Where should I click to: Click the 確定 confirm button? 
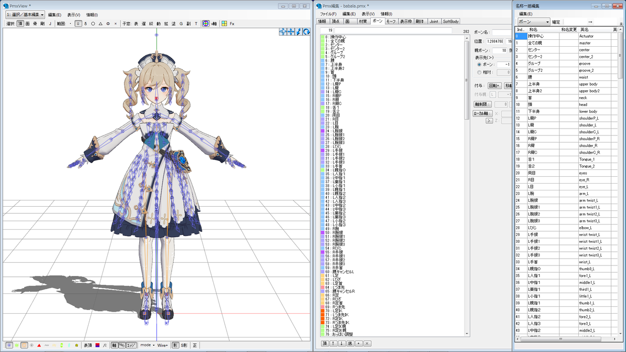coord(556,23)
